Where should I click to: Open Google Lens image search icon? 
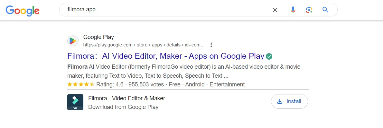309,10
